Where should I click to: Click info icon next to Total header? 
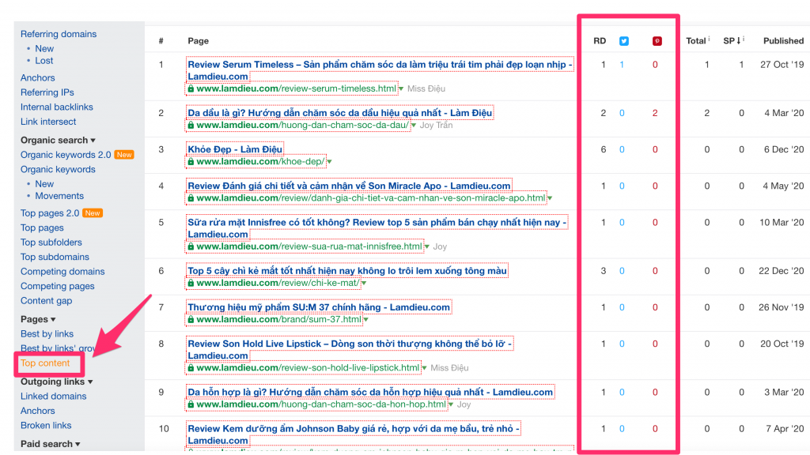click(710, 38)
